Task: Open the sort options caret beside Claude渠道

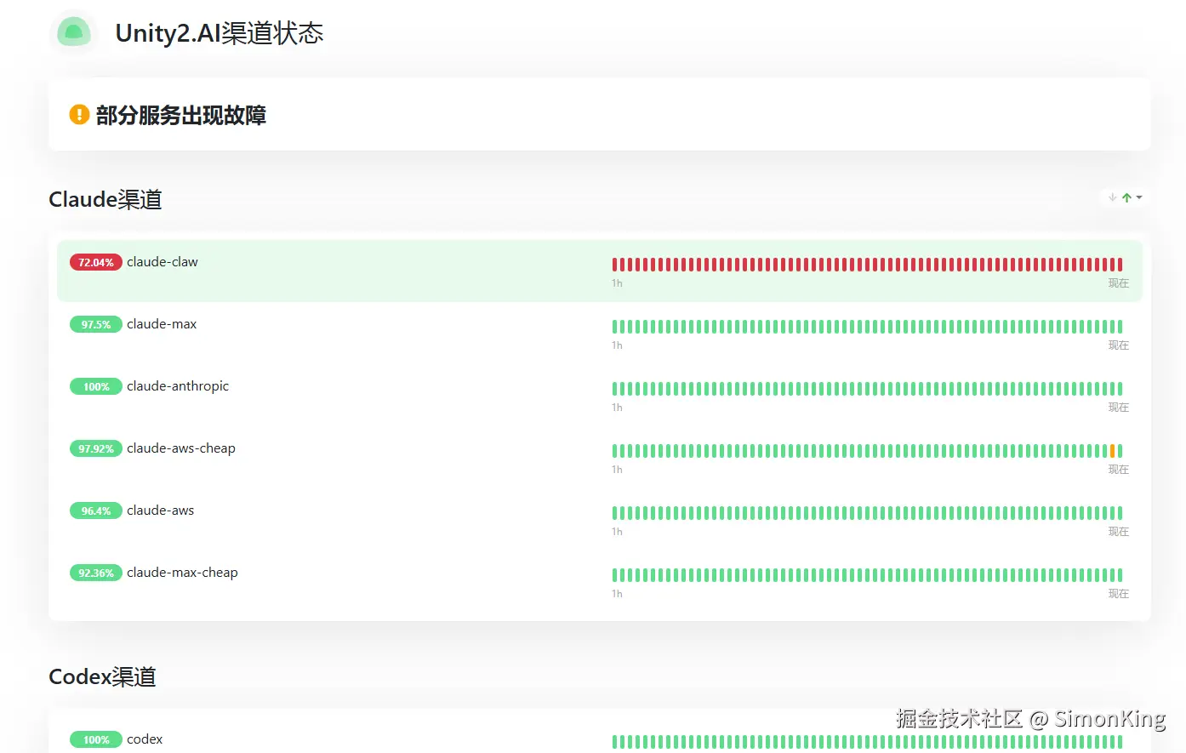Action: (1139, 197)
